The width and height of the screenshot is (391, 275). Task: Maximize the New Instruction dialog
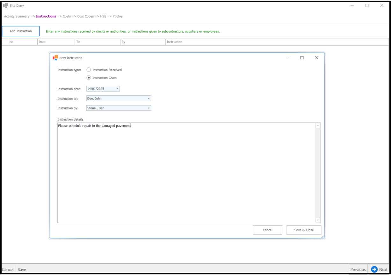[302, 58]
